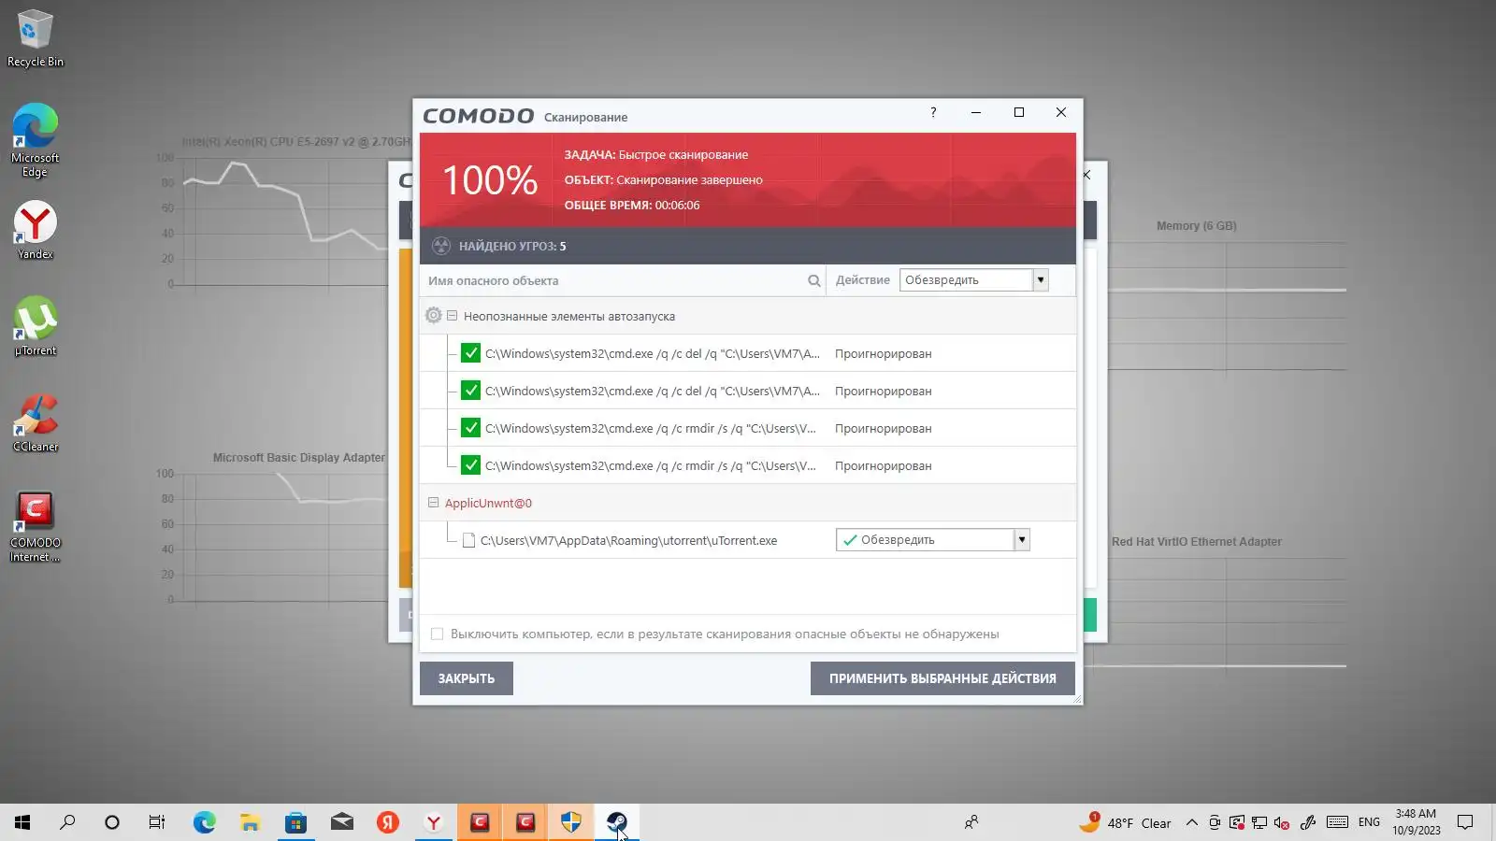Collapse the Неопознанные элементы автозапуска group

click(x=452, y=316)
